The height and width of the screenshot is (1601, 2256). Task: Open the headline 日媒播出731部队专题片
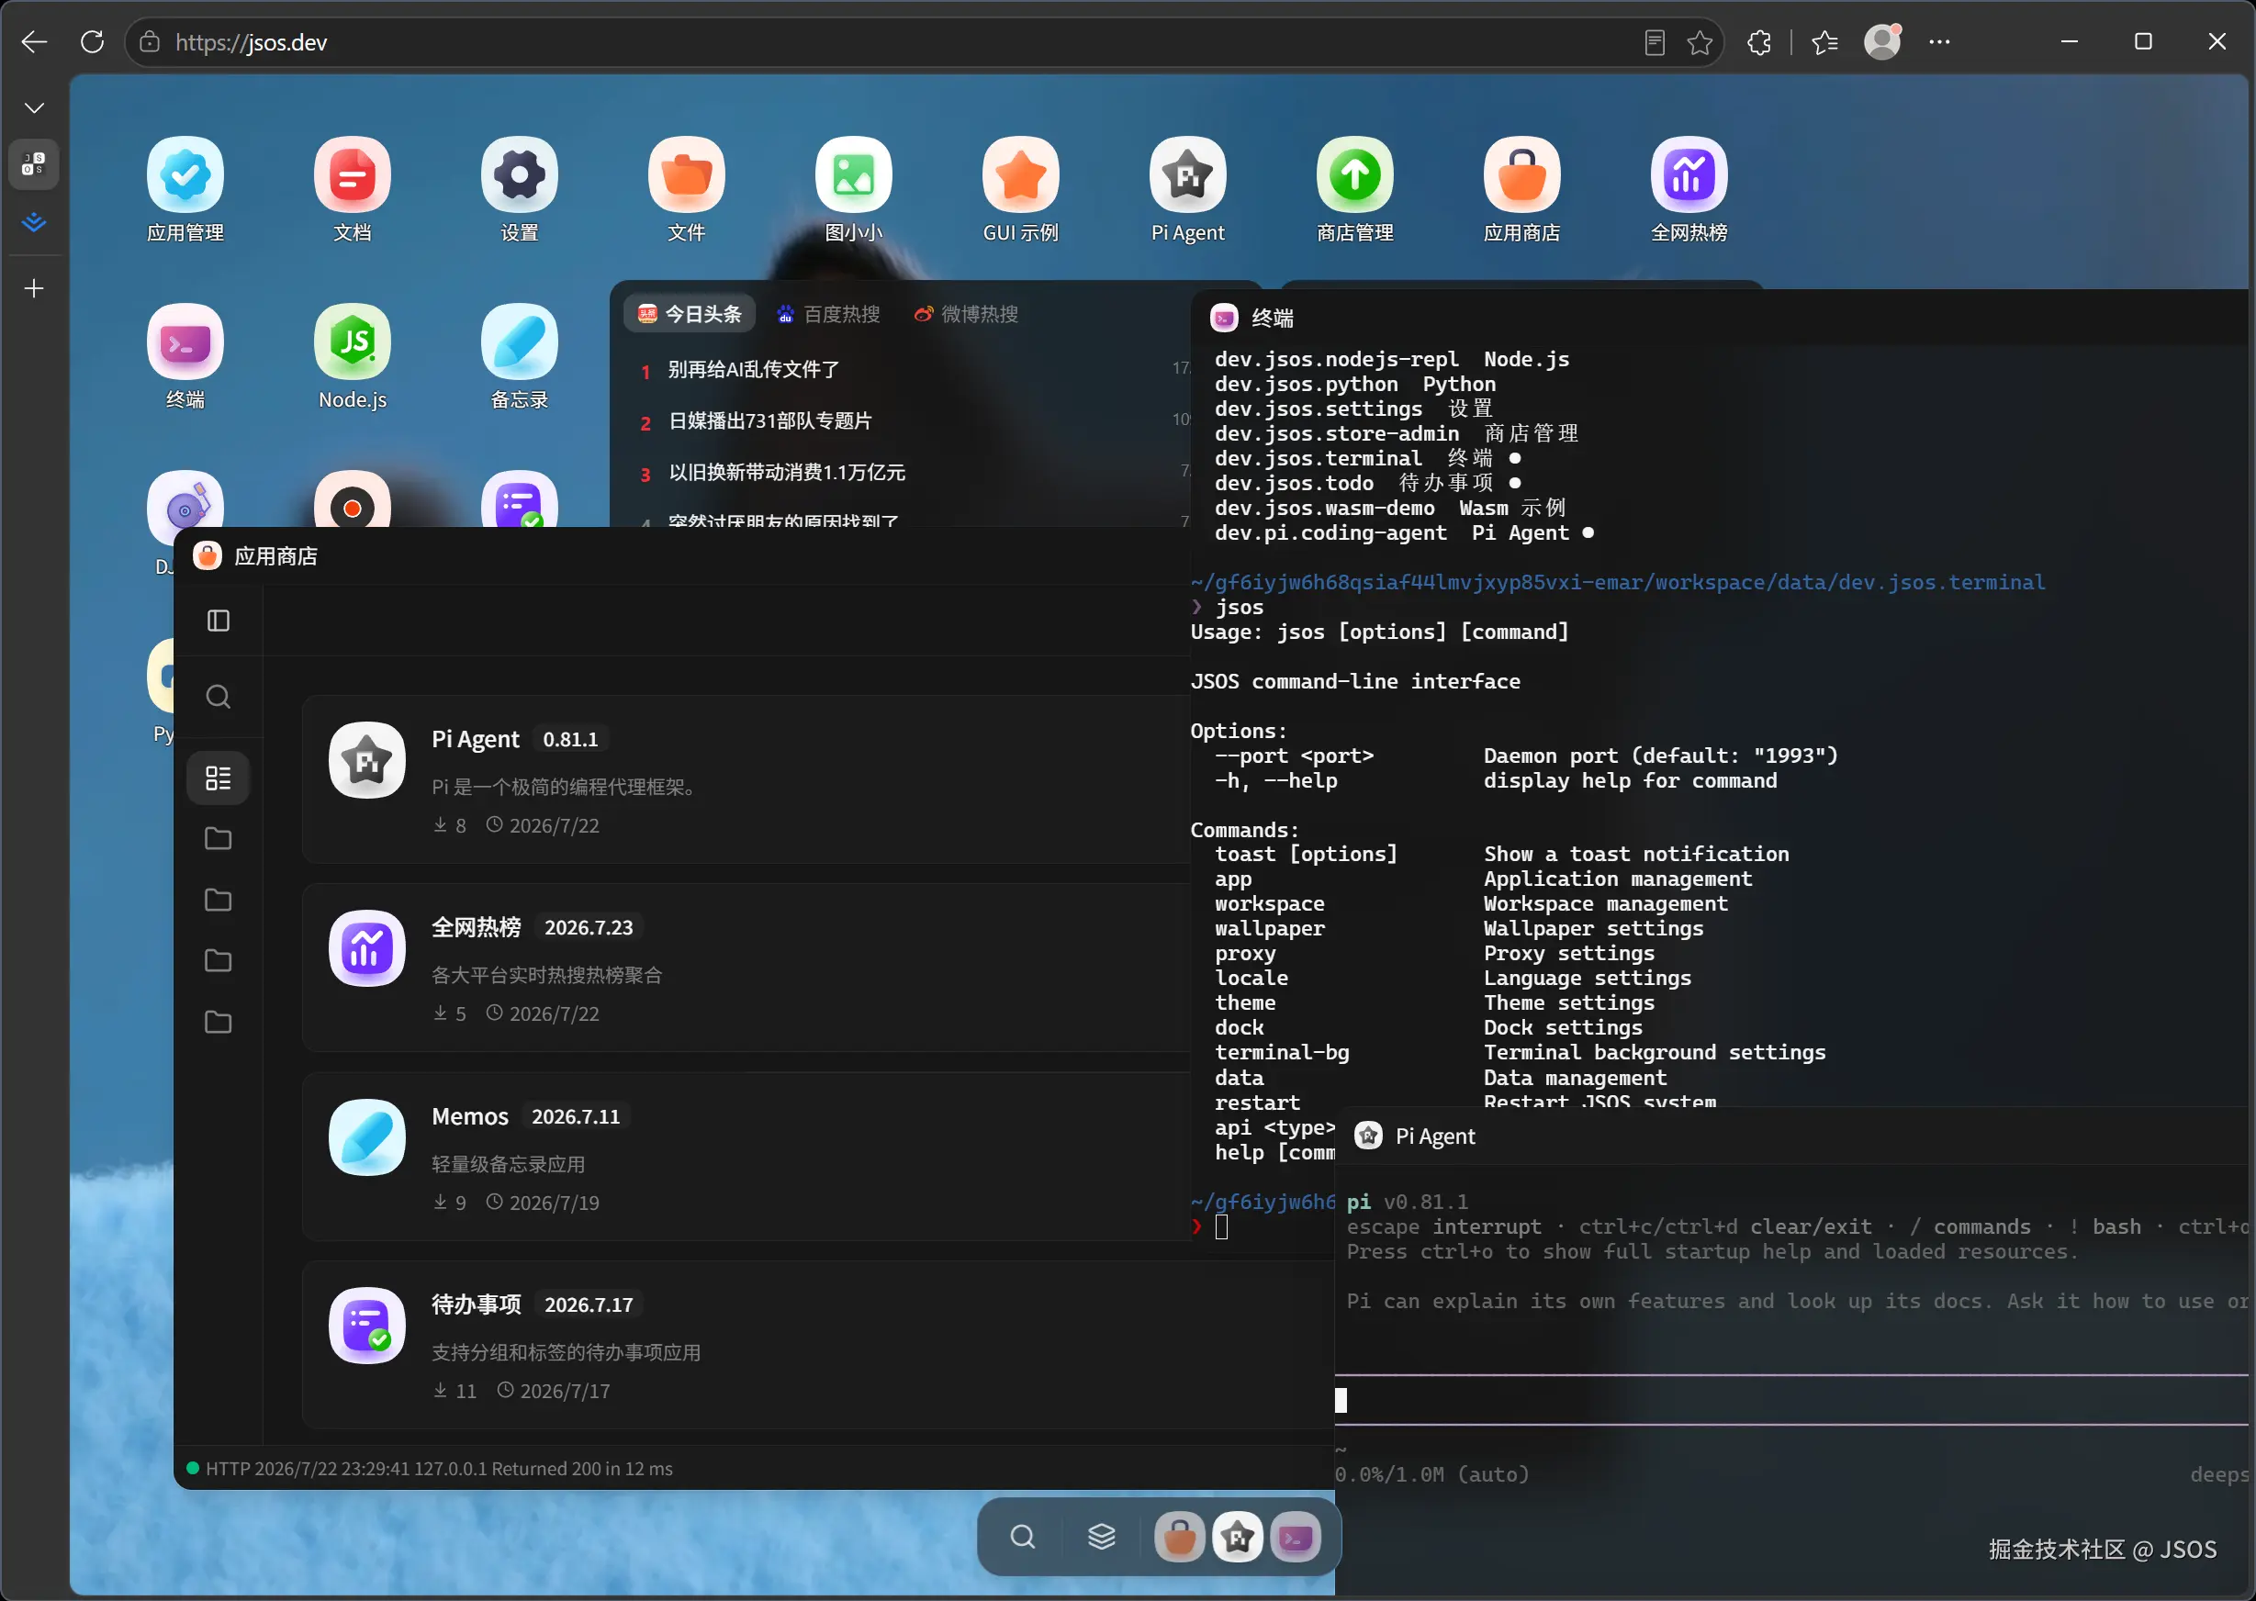coord(770,421)
